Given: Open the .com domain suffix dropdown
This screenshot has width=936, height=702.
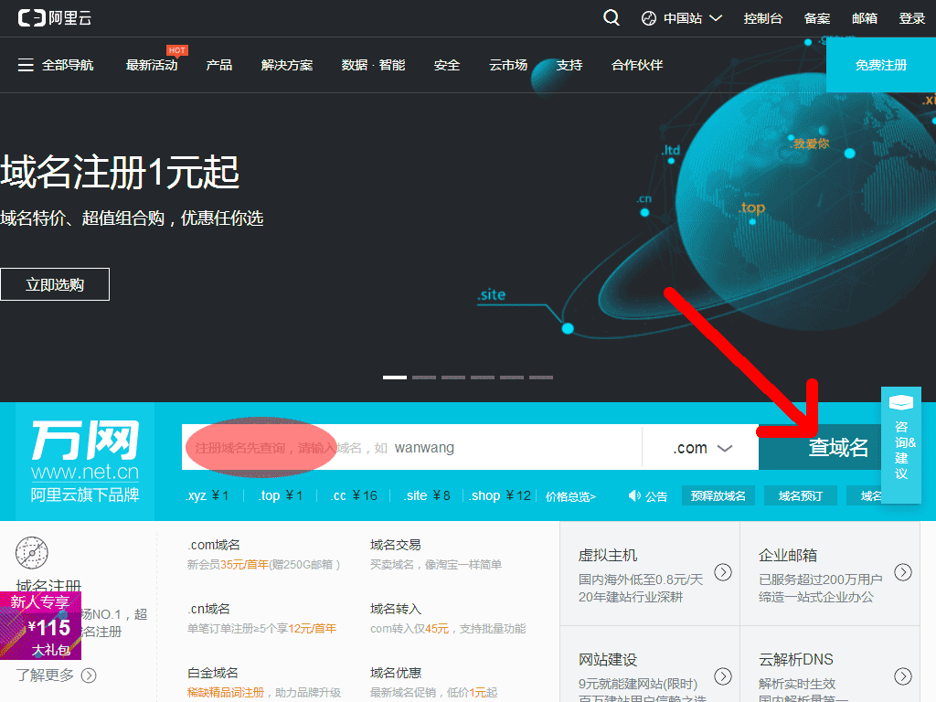Looking at the screenshot, I should [701, 448].
